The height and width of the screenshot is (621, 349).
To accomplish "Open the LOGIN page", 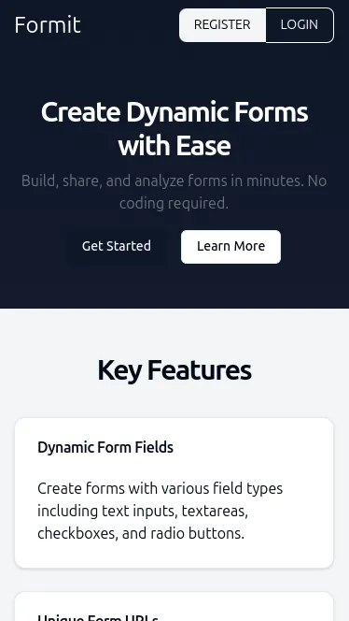I will pos(300,25).
